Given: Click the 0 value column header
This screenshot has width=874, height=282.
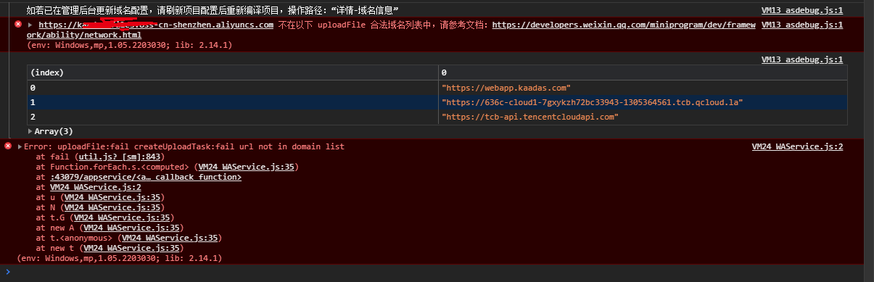Looking at the screenshot, I should [642, 72].
